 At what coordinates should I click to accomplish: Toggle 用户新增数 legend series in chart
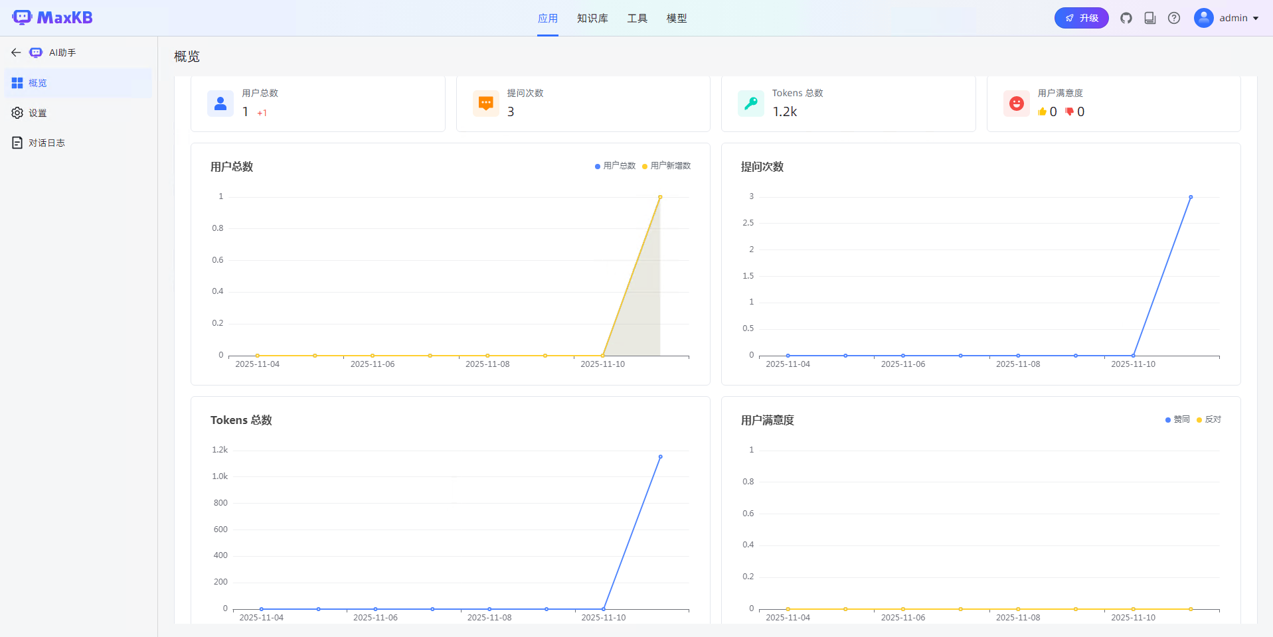pyautogui.click(x=667, y=166)
